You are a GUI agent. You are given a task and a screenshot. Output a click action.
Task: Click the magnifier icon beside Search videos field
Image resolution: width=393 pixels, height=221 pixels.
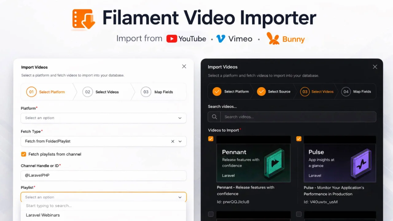214,117
